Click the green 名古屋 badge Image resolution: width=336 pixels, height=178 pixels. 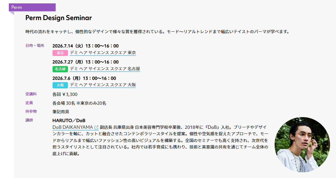pos(60,69)
